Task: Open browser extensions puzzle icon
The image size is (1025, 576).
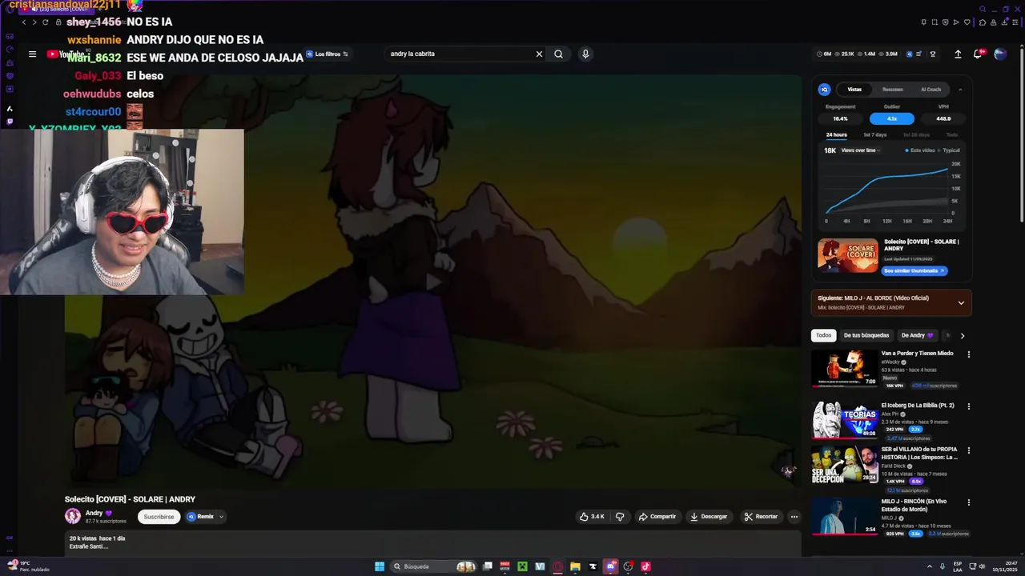Action: click(x=983, y=22)
